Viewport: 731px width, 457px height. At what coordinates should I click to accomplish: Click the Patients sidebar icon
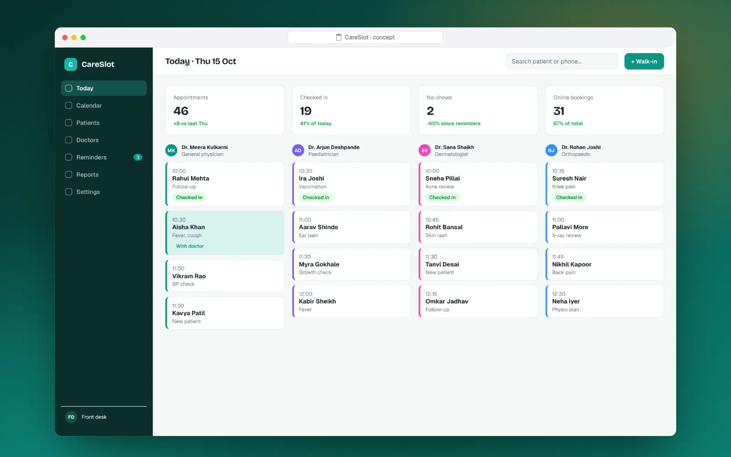click(69, 123)
